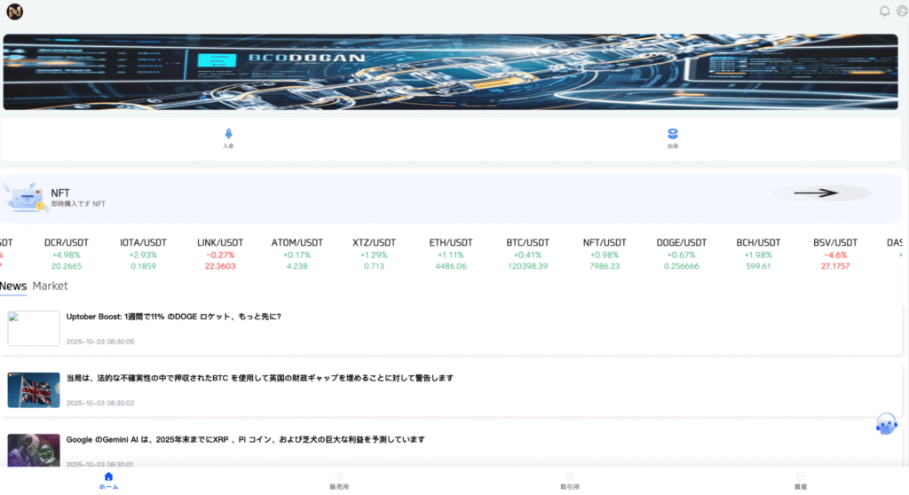Click the app logo in top-left corner

[x=14, y=12]
